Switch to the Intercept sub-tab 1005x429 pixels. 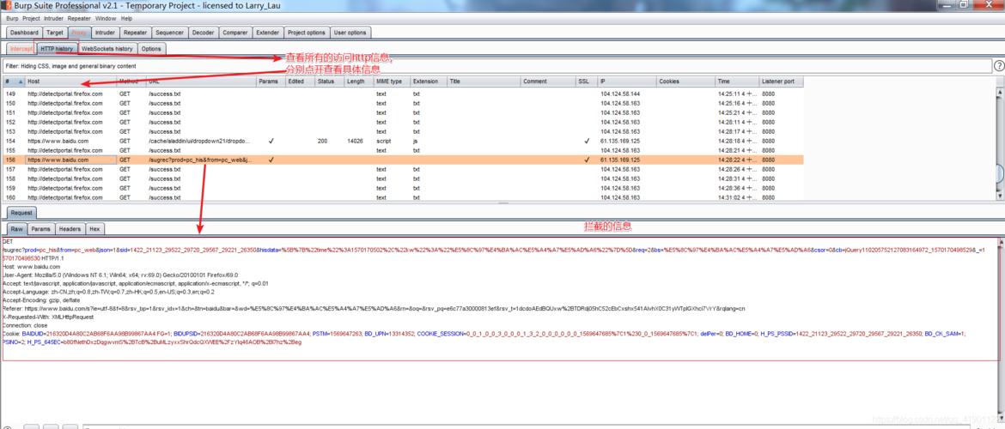click(21, 49)
